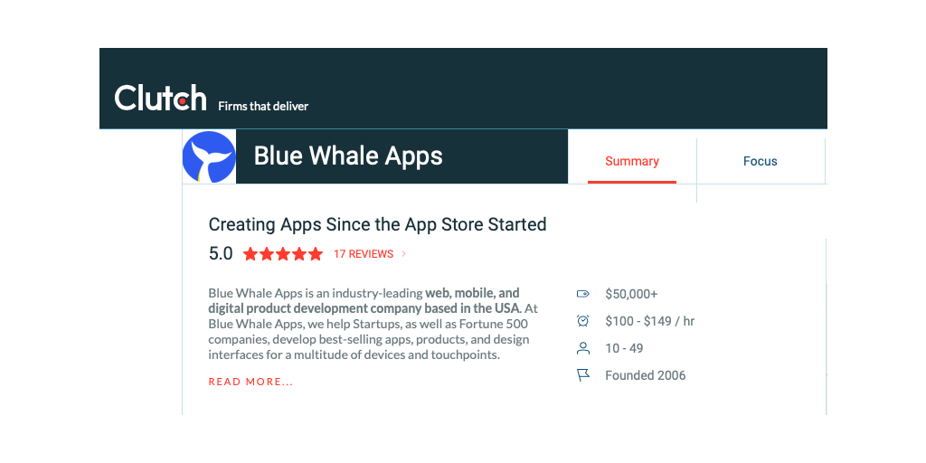The width and height of the screenshot is (926, 463).
Task: Click the $50,000+ minimum project size
Action: click(631, 294)
